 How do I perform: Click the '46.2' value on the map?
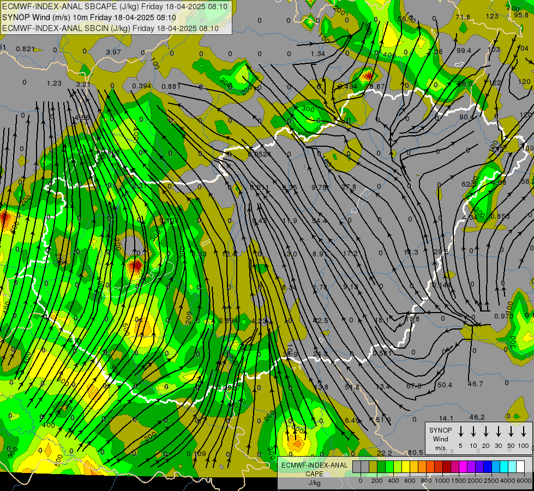[x=477, y=417]
